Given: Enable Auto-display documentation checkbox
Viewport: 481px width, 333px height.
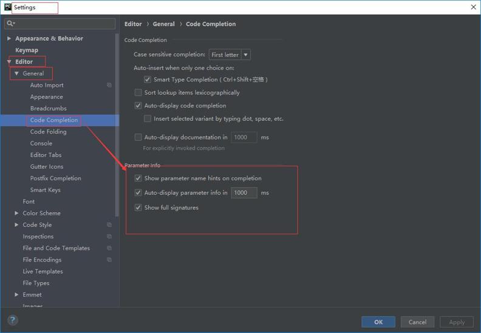Looking at the screenshot, I should pyautogui.click(x=138, y=137).
